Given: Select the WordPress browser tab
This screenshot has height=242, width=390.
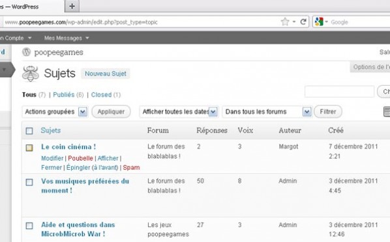Looking at the screenshot, I should 32,7.
